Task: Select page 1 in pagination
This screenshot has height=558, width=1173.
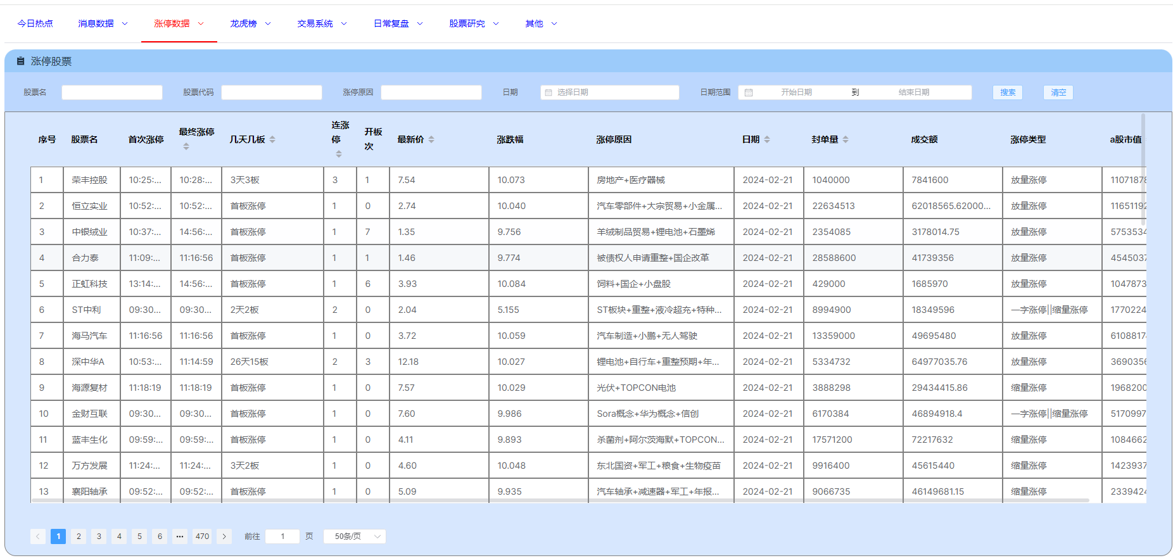Action: [58, 536]
